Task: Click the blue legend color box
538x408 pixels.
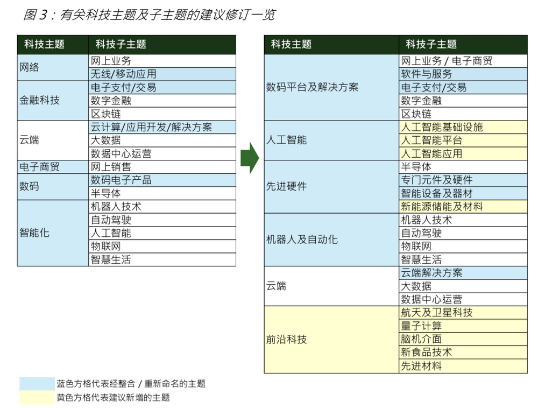Action: 37,384
